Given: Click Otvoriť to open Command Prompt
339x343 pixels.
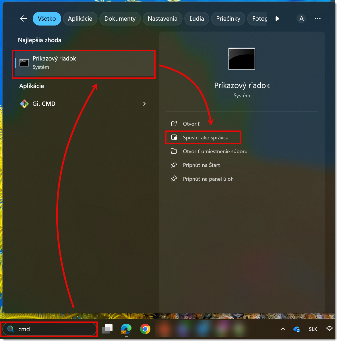Looking at the screenshot, I should coord(191,124).
